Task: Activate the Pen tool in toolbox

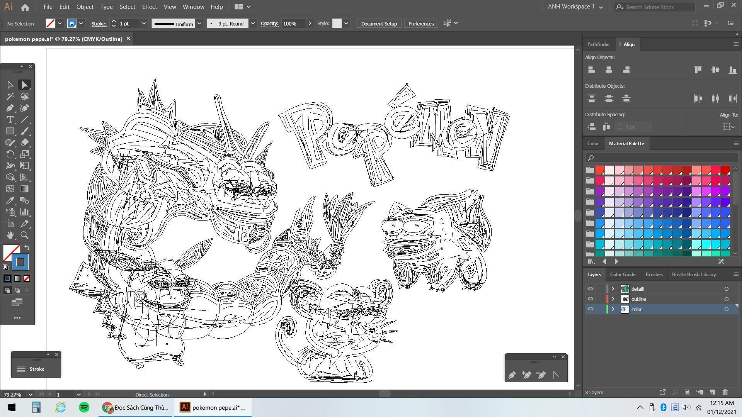Action: [10, 108]
